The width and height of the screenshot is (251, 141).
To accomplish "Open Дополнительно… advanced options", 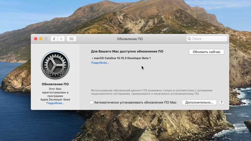I will click(x=199, y=102).
